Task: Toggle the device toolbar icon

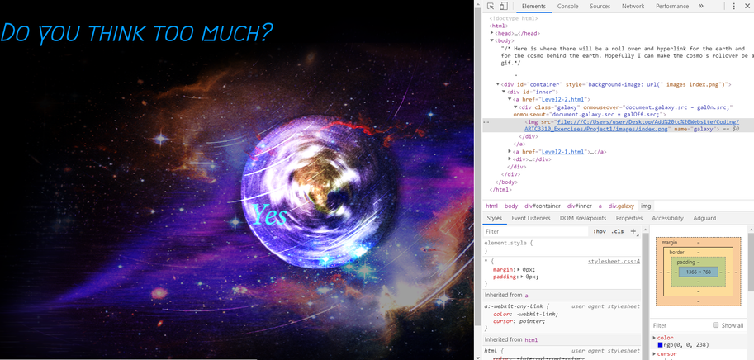Action: coord(504,7)
